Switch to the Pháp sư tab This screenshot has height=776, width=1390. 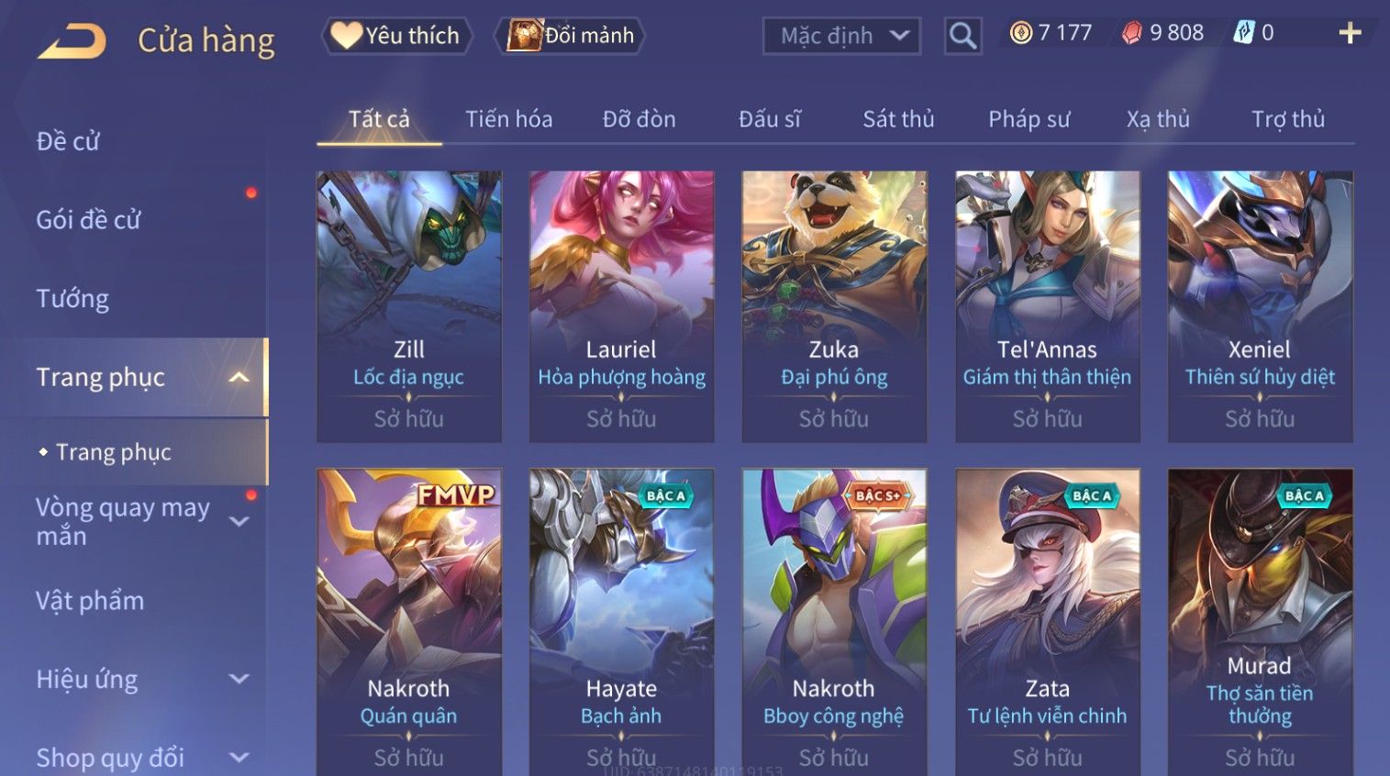[1029, 119]
